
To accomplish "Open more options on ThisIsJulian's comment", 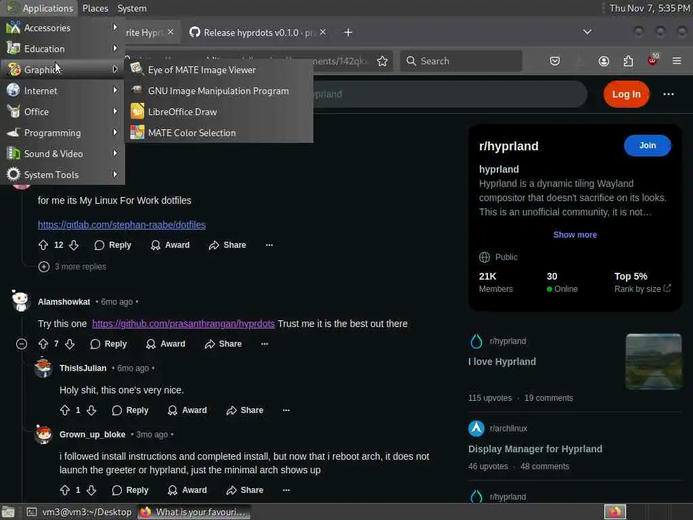I will pyautogui.click(x=286, y=410).
